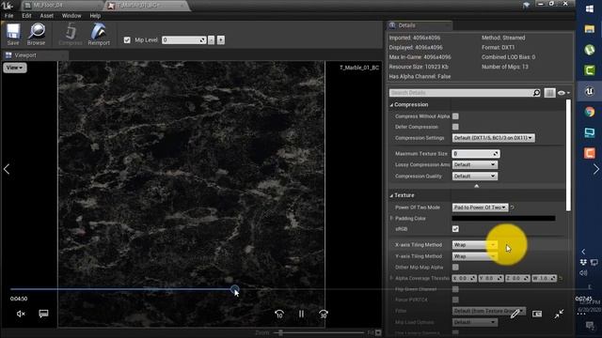
Task: Click the Save toolbar icon
Action: click(x=12, y=35)
